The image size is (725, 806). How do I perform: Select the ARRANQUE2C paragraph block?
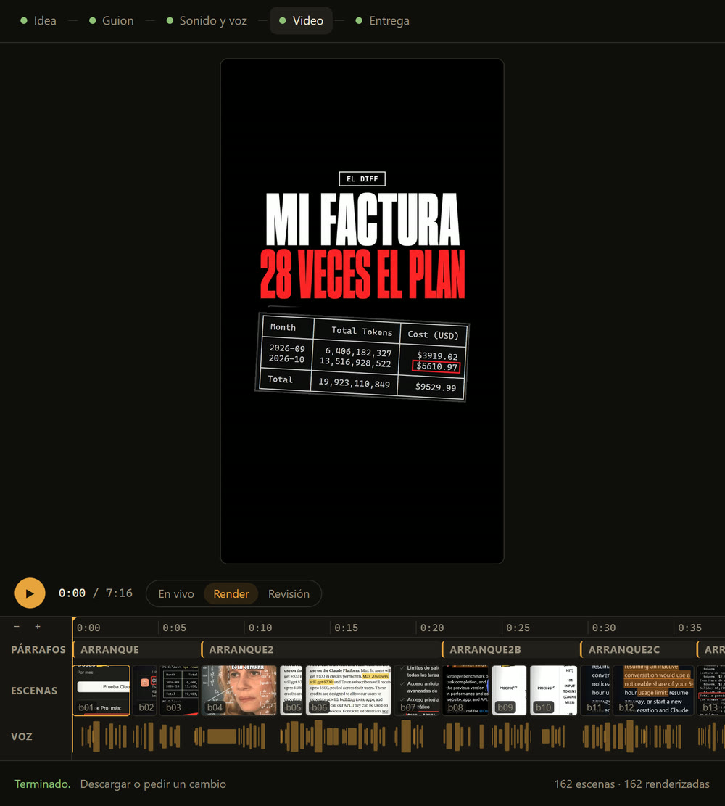pos(638,649)
